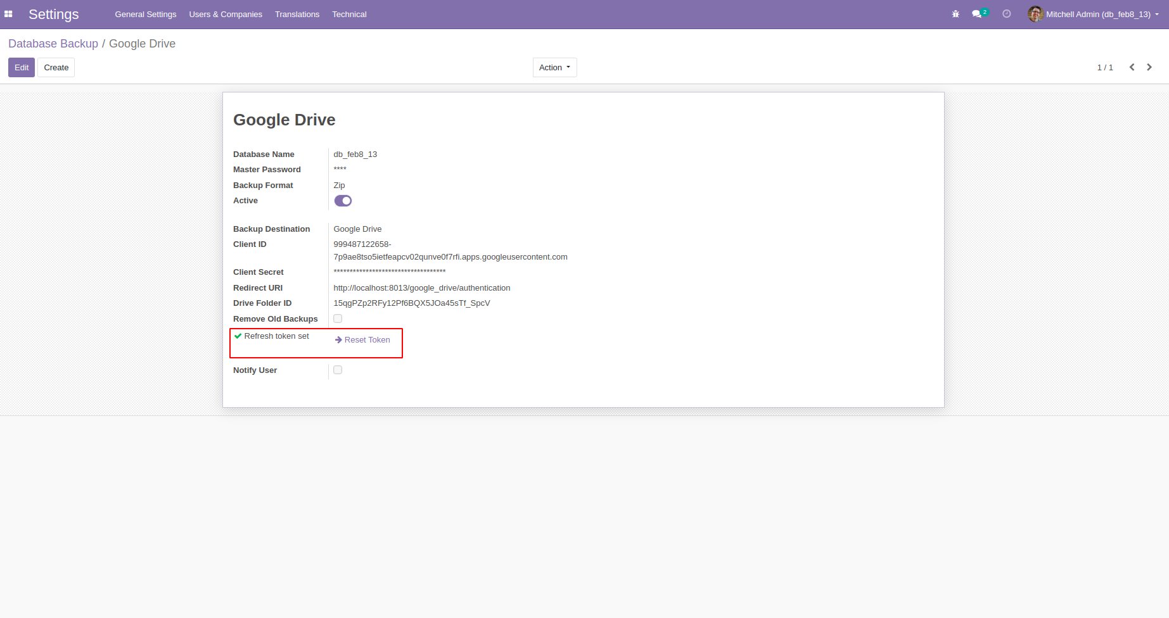1169x618 pixels.
Task: Toggle the Active switch
Action: tap(343, 201)
